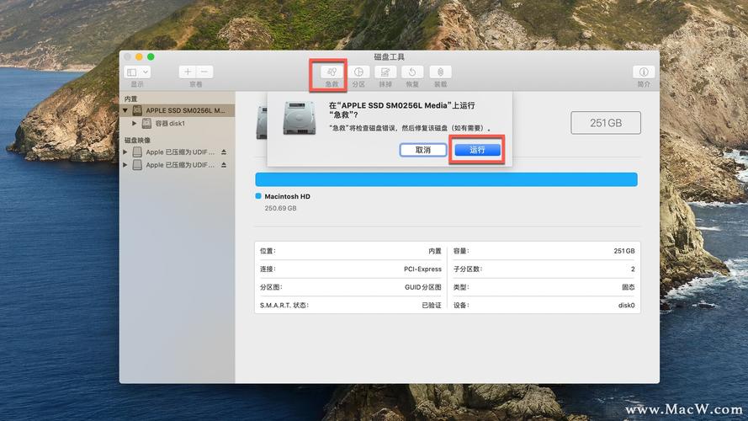
Task: Click the 内置 sidebar section header
Action: click(x=130, y=99)
